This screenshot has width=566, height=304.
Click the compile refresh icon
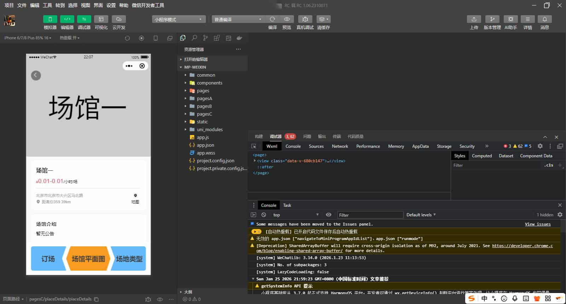(x=272, y=19)
